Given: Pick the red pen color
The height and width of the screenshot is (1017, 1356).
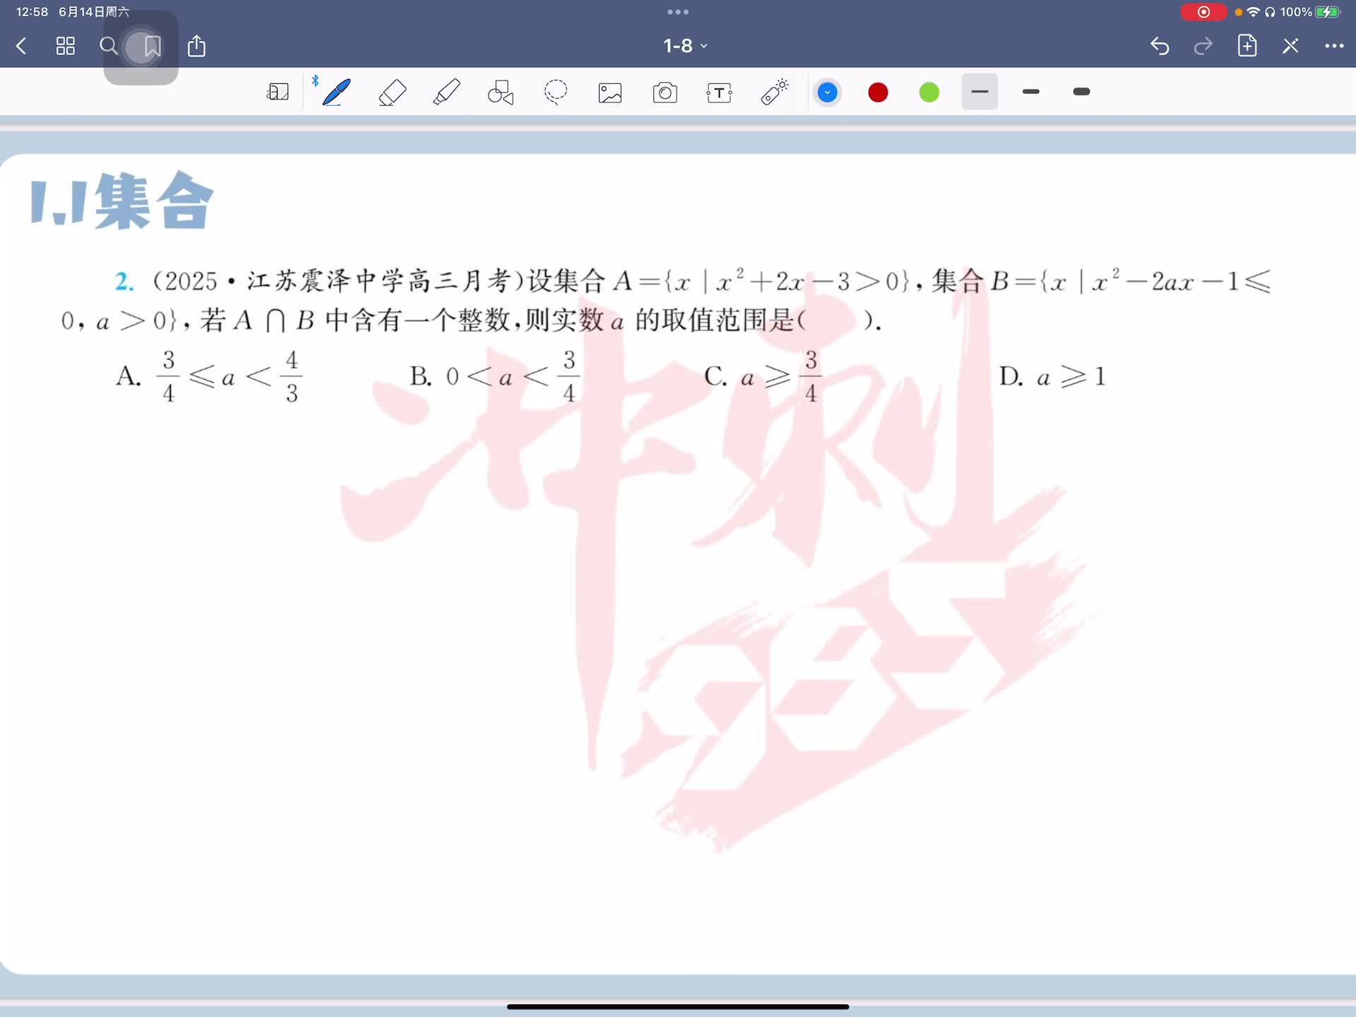Looking at the screenshot, I should coord(878,93).
